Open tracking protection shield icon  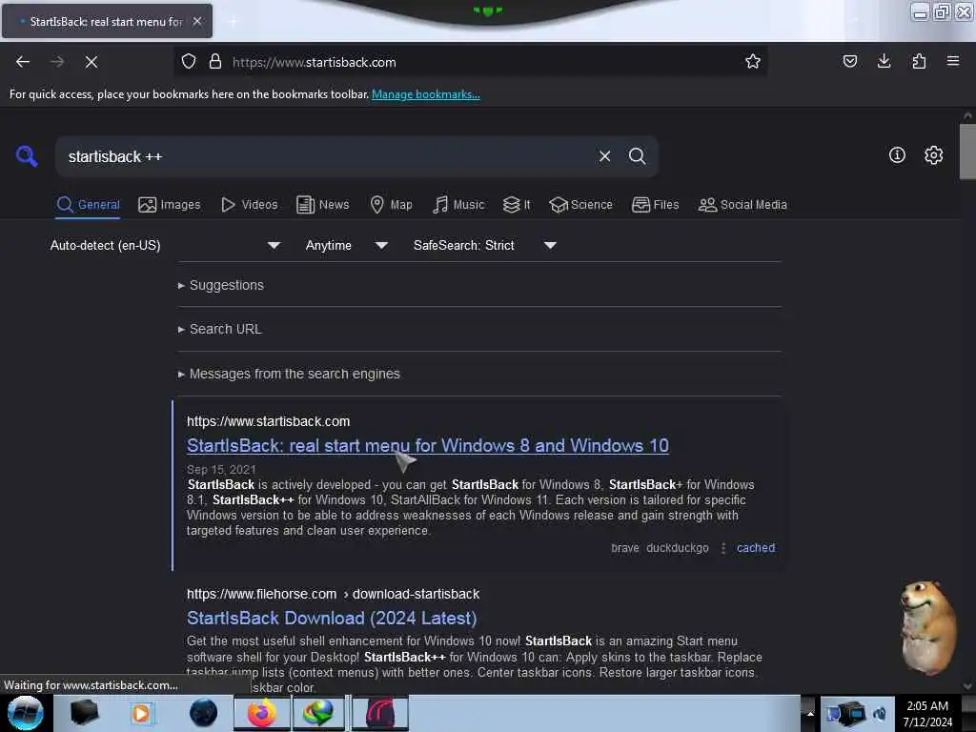click(189, 62)
